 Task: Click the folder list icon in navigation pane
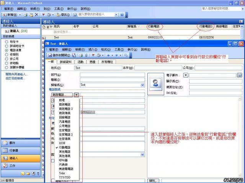28,173
